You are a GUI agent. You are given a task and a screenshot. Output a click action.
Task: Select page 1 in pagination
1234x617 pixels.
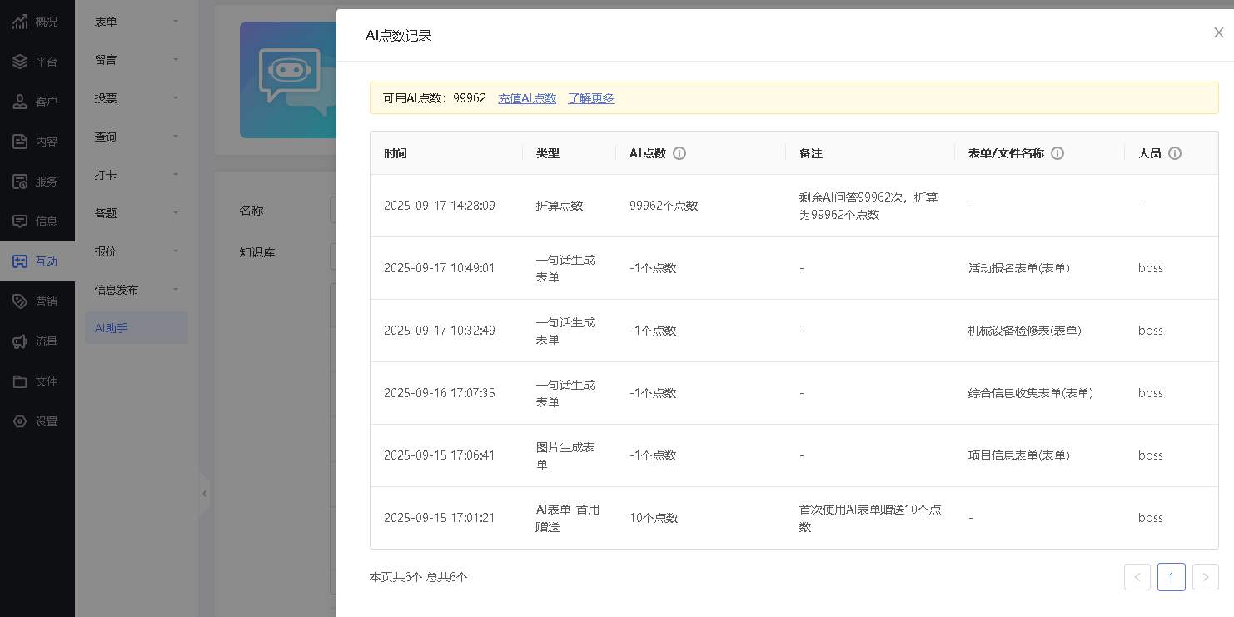click(x=1171, y=577)
